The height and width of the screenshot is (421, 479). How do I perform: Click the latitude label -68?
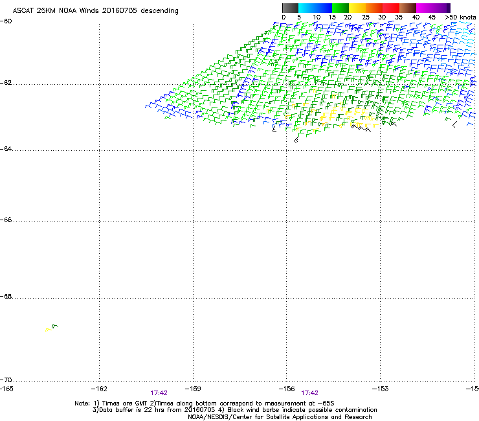[6, 296]
